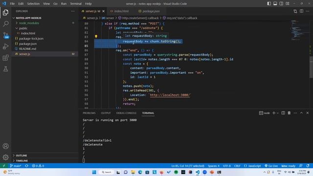The image size is (313, 176).
Task: Open the Extensions view
Action: [x=5, y=58]
